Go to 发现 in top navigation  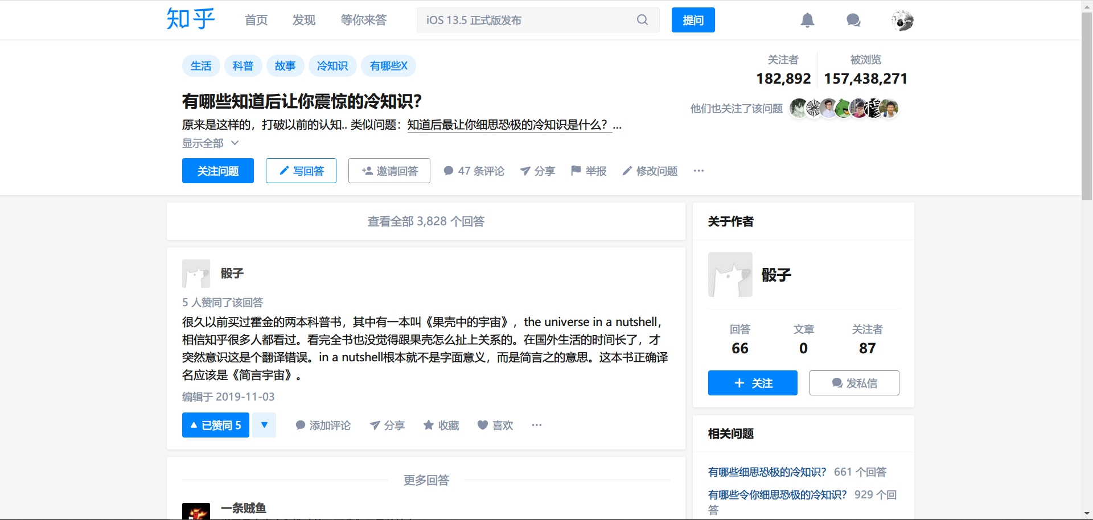303,20
